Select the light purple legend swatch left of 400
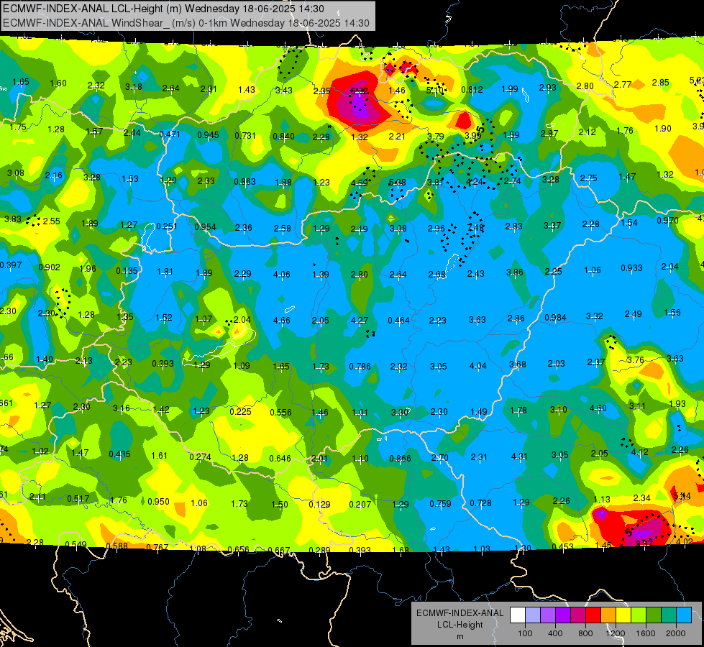 pyautogui.click(x=548, y=615)
